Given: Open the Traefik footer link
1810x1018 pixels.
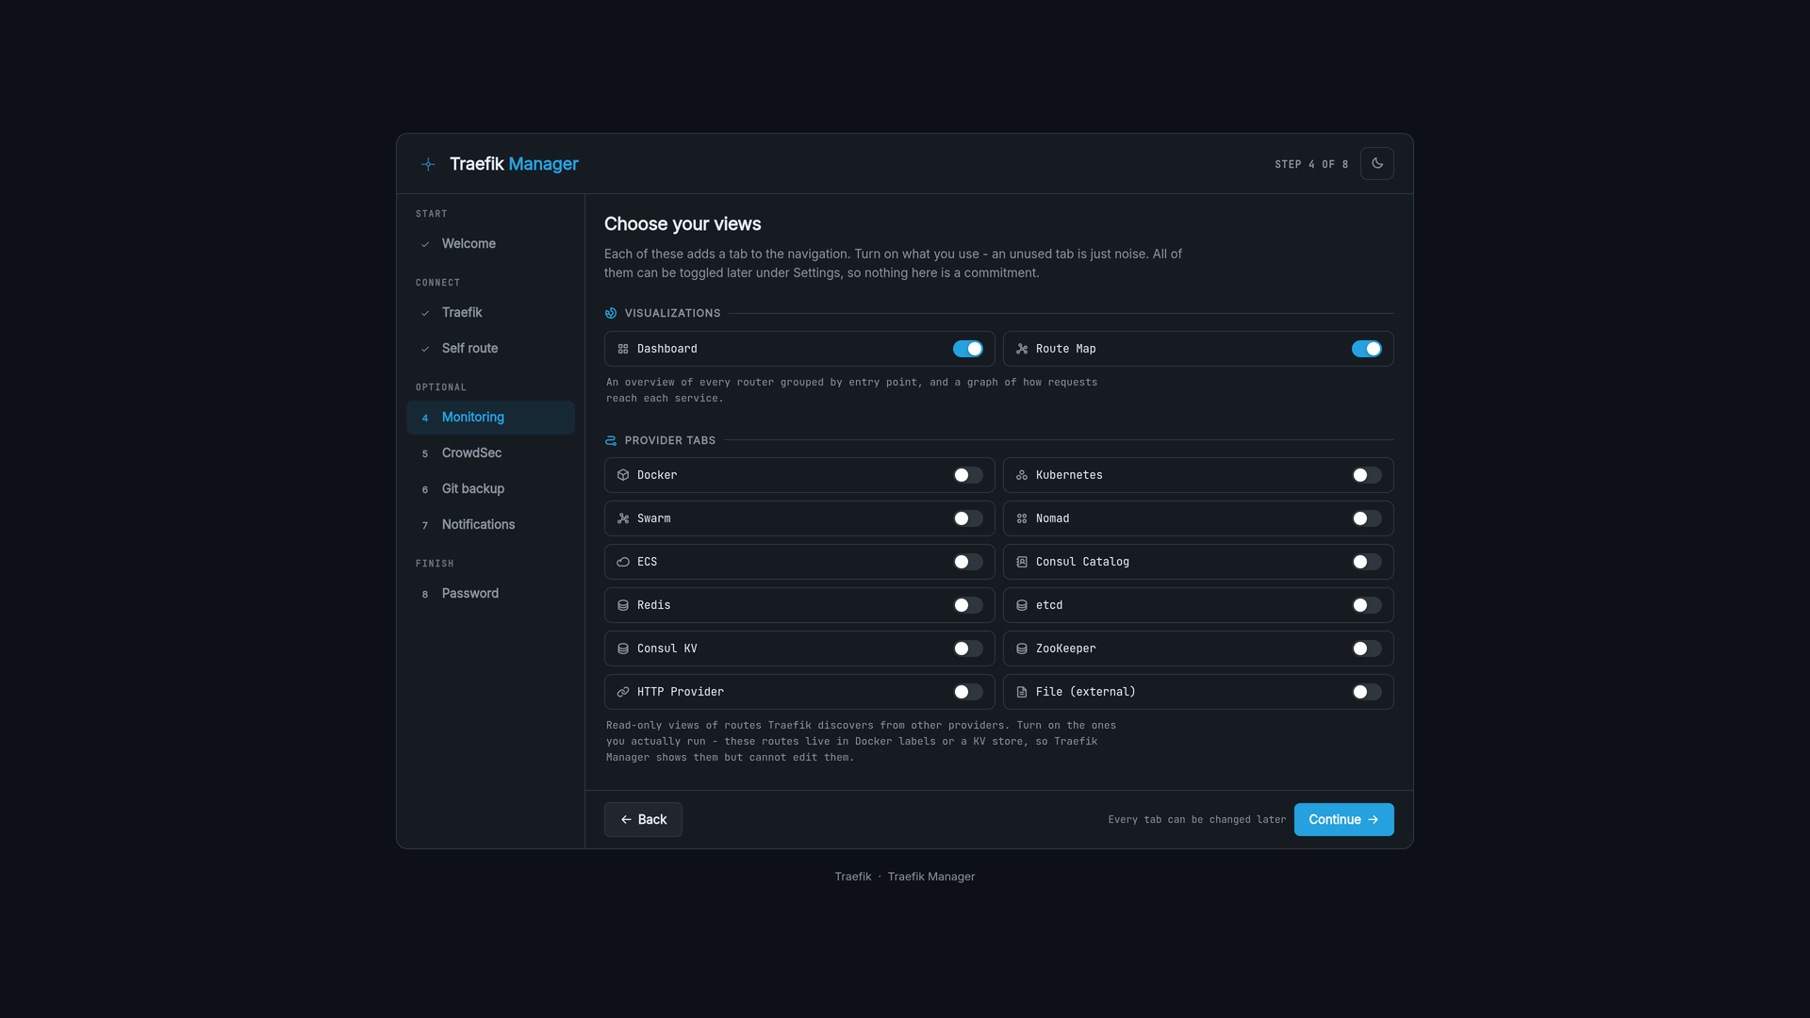Looking at the screenshot, I should (x=853, y=877).
